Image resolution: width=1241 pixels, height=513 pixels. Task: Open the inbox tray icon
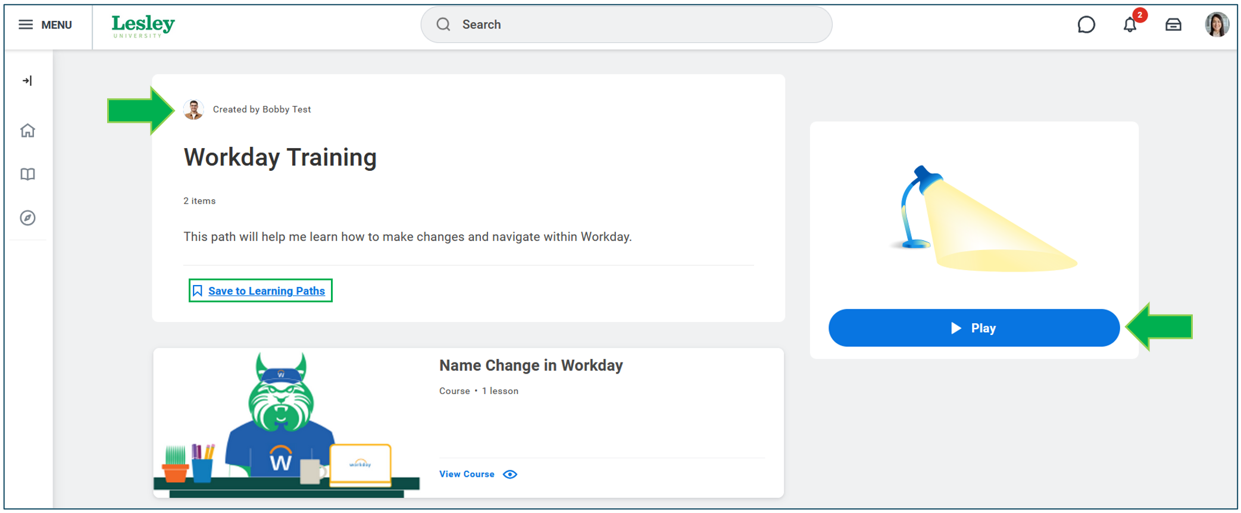click(1173, 25)
